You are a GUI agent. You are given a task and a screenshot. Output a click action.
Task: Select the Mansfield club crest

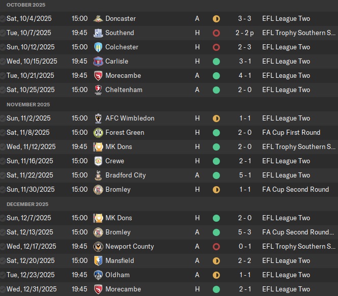pos(98,261)
